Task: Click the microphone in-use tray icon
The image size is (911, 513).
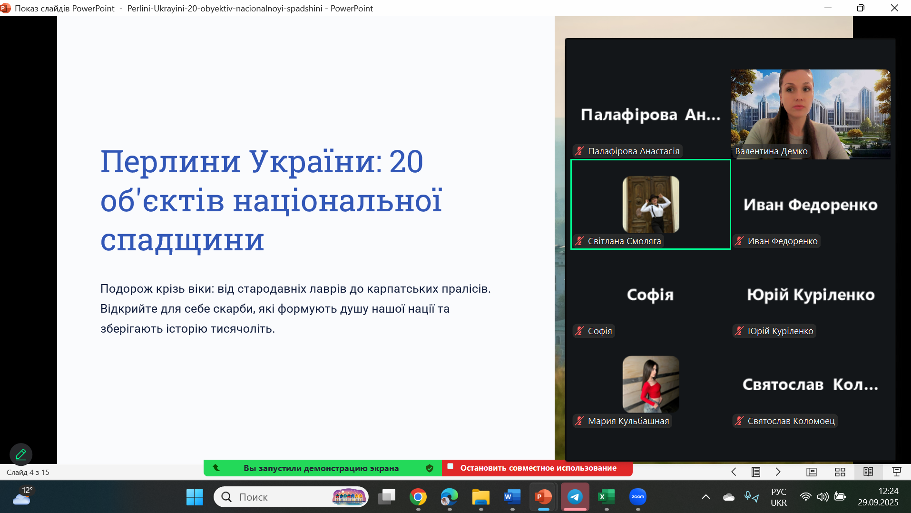Action: (751, 497)
